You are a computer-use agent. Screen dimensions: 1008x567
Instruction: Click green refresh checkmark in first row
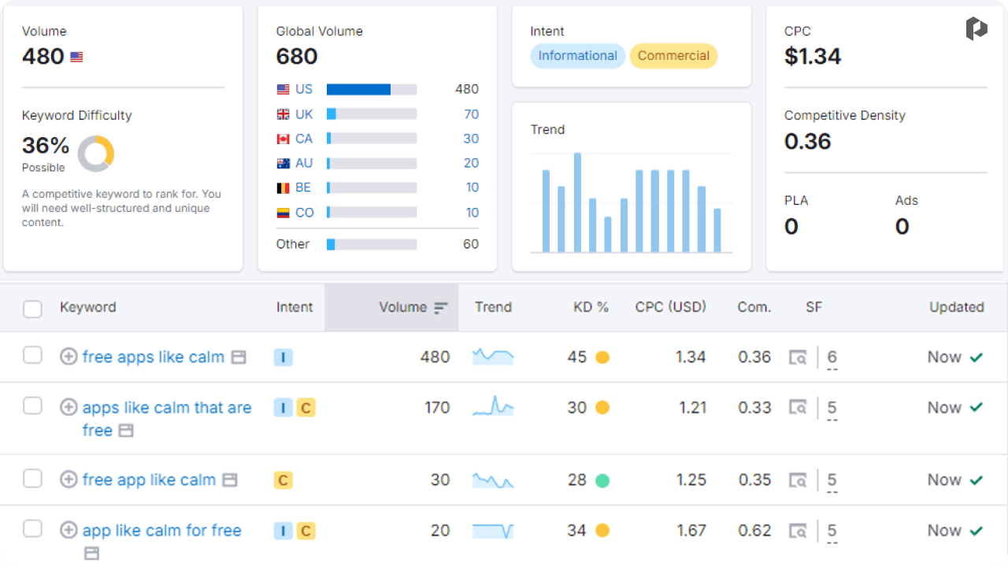click(976, 358)
